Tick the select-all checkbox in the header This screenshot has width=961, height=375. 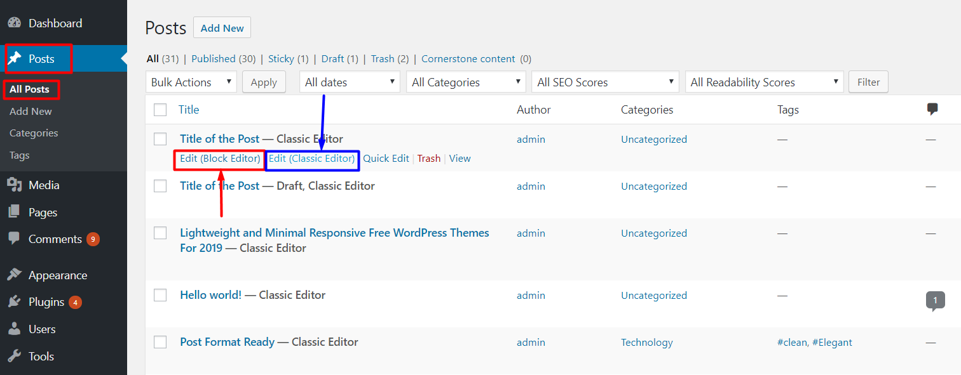[160, 110]
